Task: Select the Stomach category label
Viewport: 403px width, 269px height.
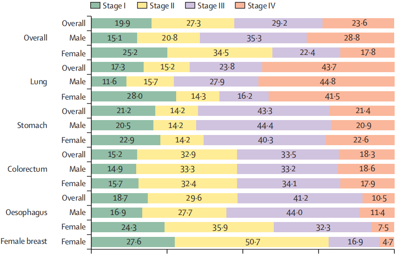Action: coord(32,126)
